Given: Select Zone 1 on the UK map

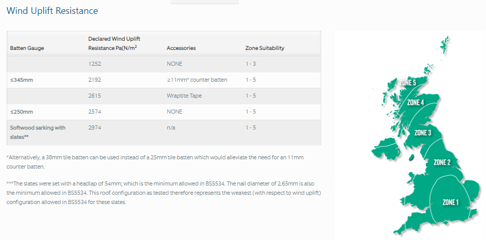Looking at the screenshot, I should coord(449,202).
